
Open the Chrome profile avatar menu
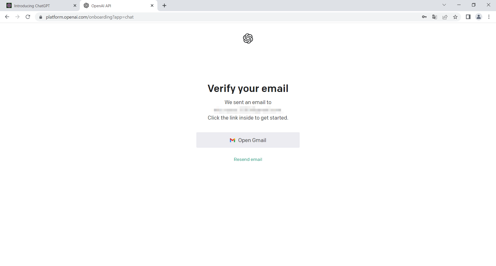pyautogui.click(x=479, y=17)
